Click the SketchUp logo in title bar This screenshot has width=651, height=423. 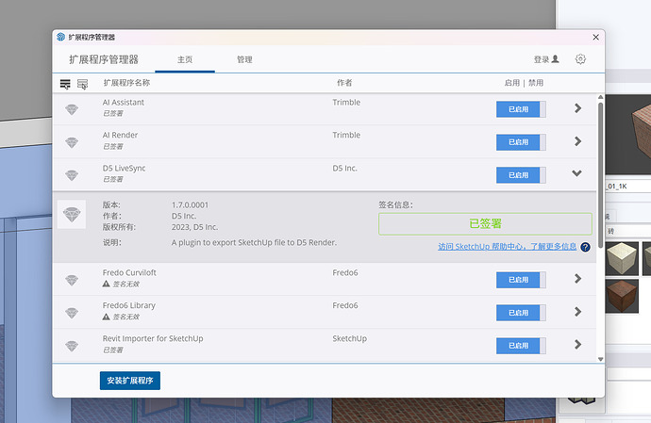click(x=61, y=37)
